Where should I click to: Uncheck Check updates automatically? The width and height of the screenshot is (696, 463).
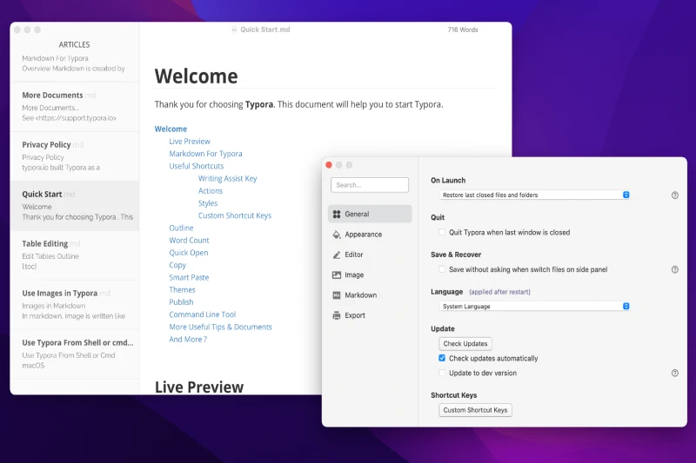442,358
